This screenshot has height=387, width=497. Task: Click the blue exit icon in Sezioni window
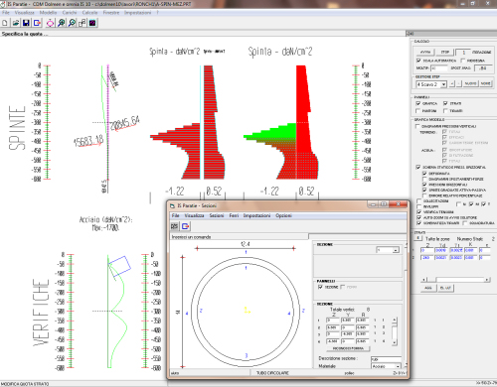click(x=186, y=226)
